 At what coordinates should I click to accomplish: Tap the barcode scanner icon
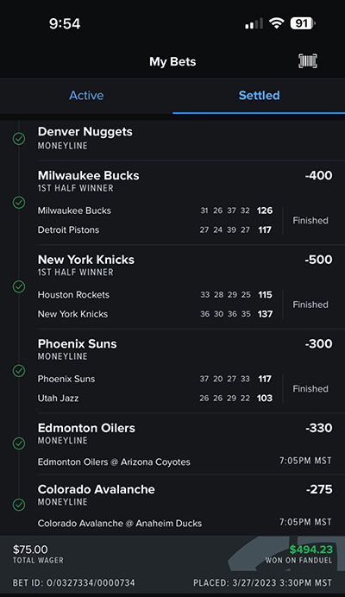[x=308, y=61]
